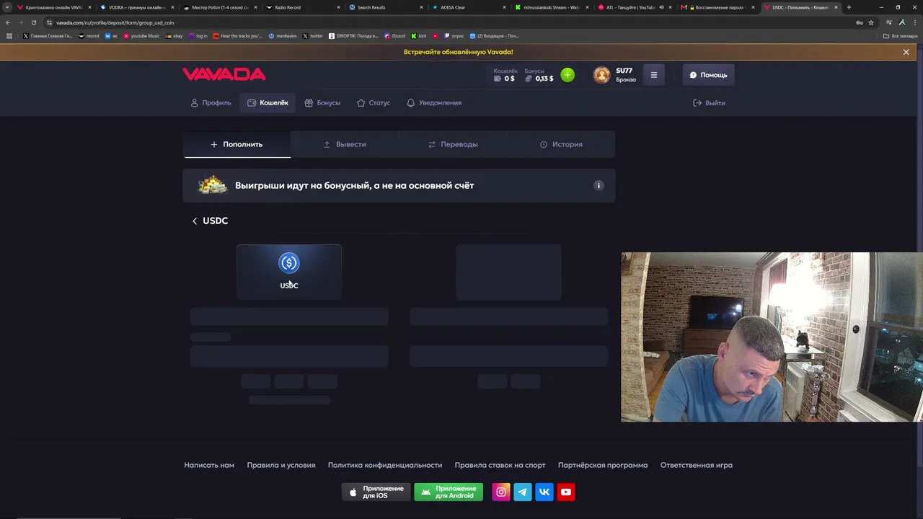Switch to the Профиль section
Viewport: 923px width, 519px height.
point(211,103)
